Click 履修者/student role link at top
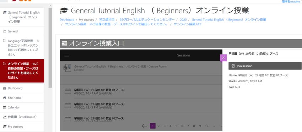302x132 pixels. (291, 1)
